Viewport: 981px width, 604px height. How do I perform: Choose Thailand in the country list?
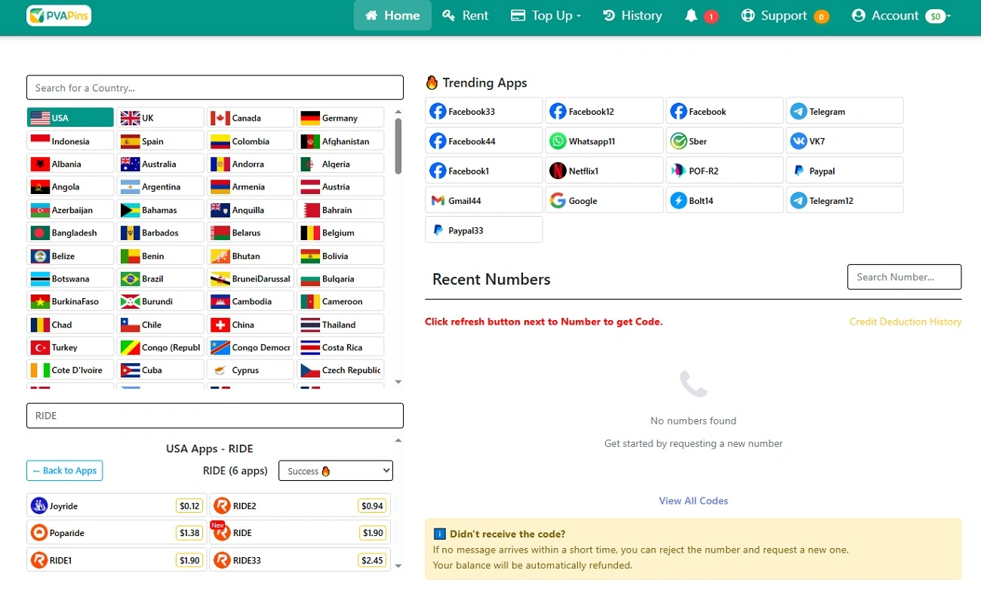[x=340, y=325]
